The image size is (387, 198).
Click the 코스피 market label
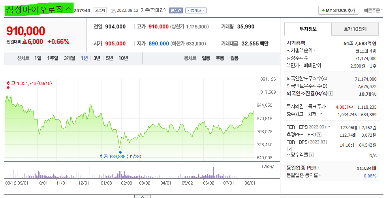tap(100, 10)
